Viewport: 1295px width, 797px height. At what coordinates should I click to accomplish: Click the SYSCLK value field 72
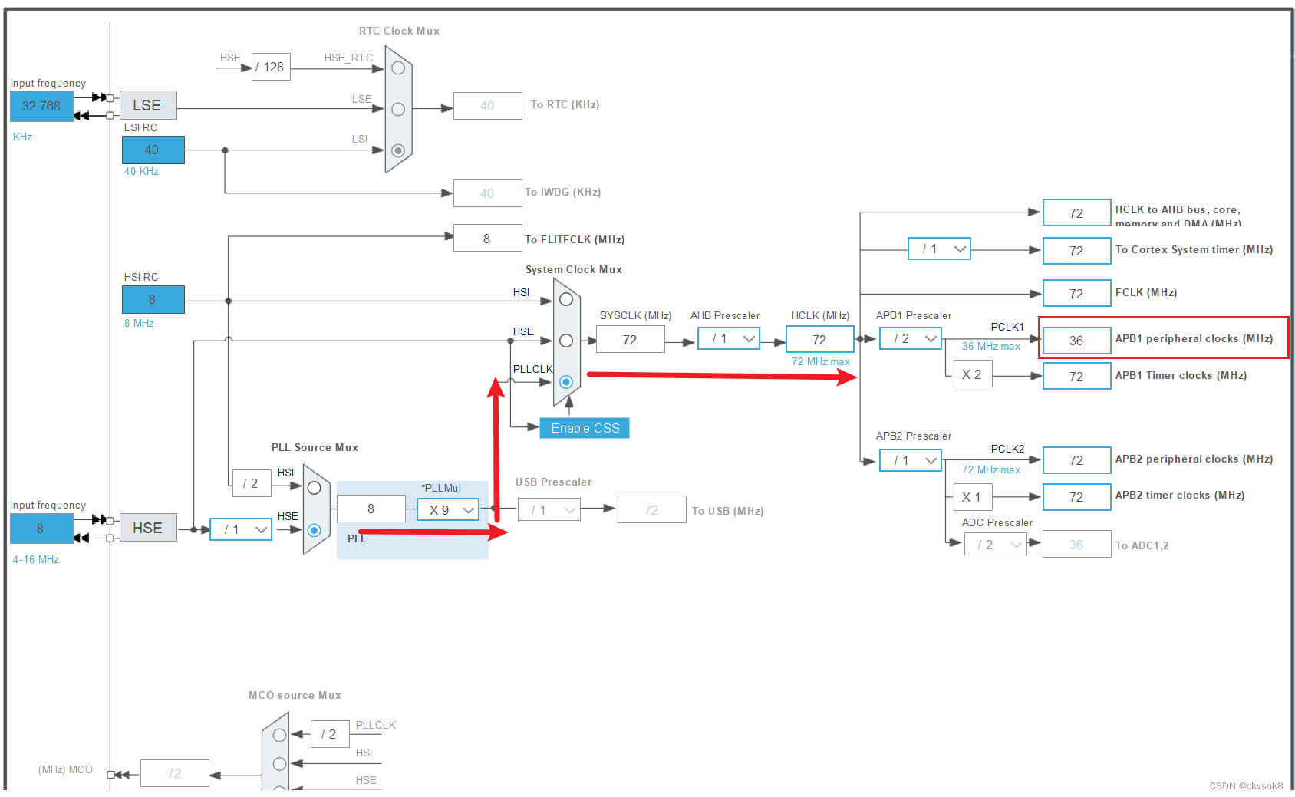click(x=631, y=339)
